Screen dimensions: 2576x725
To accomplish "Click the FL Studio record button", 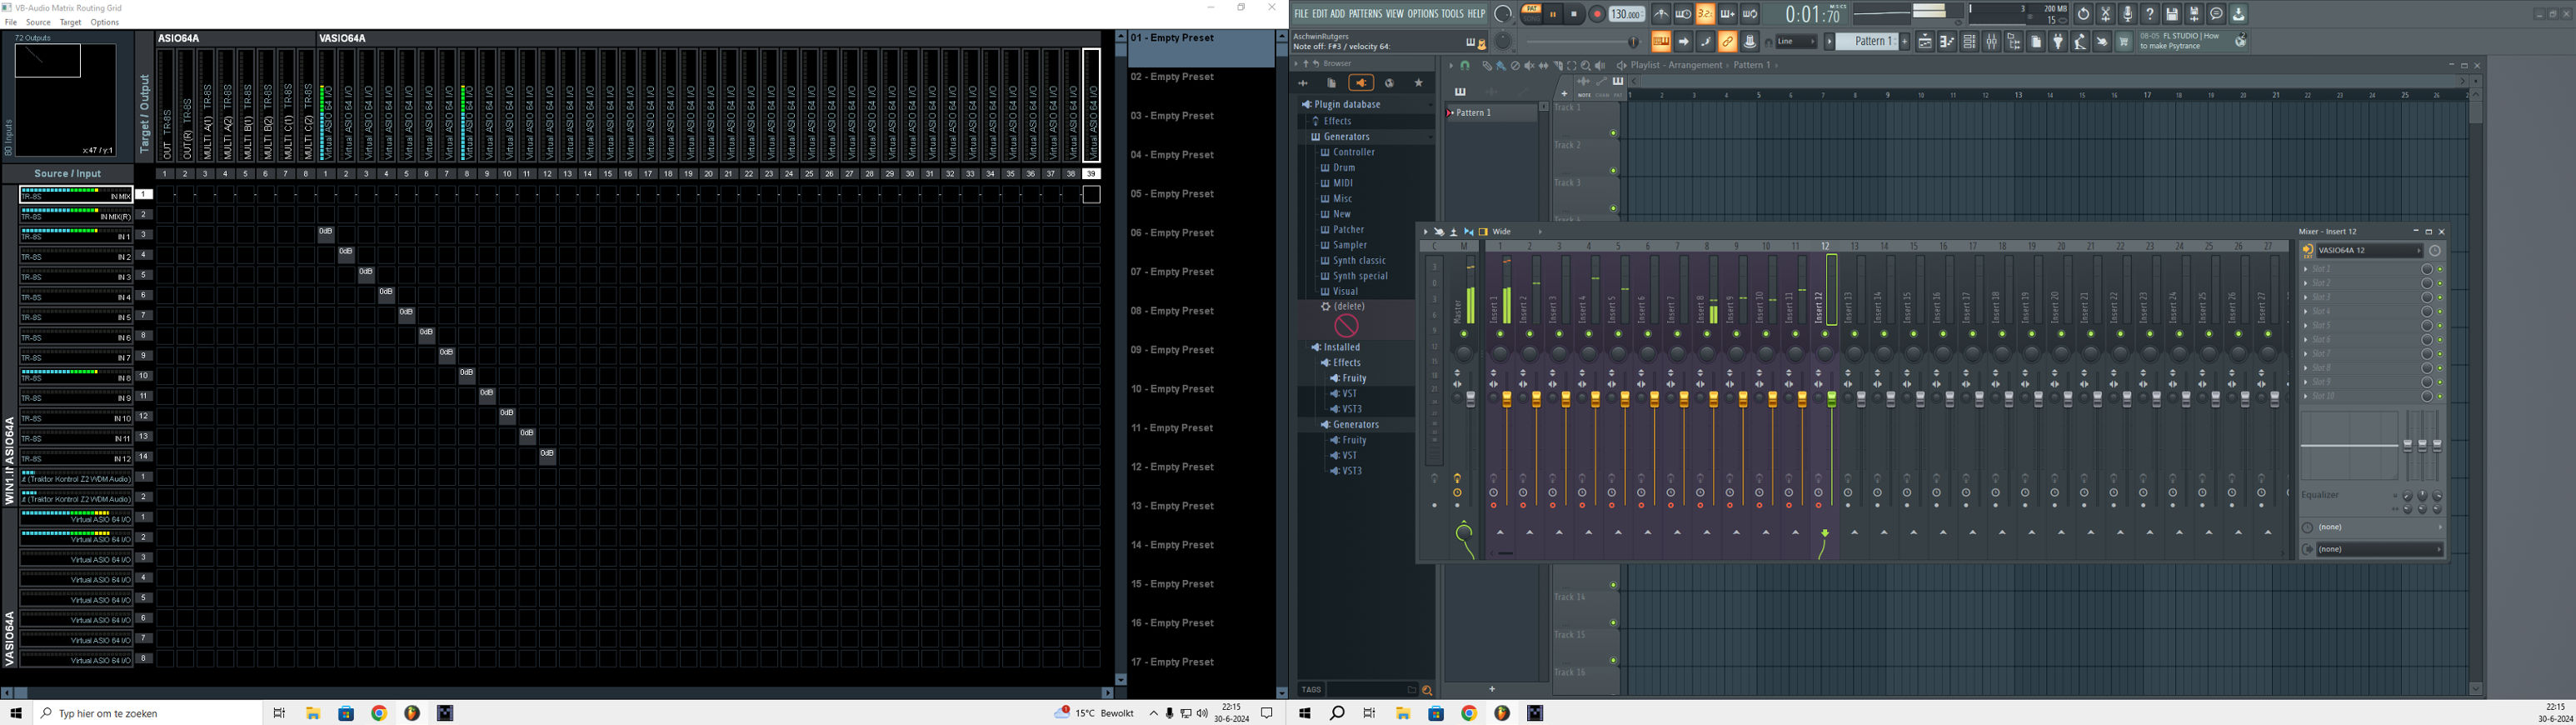I will [1598, 14].
